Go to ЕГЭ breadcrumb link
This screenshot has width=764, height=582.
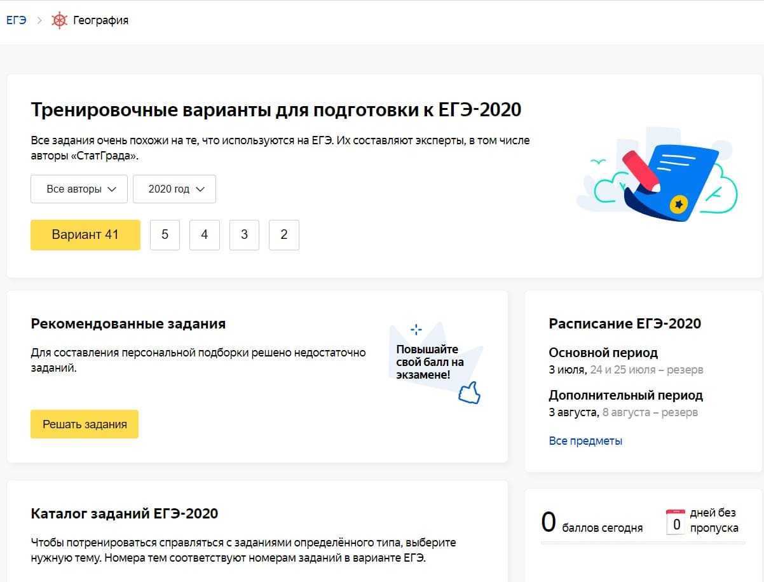[16, 20]
